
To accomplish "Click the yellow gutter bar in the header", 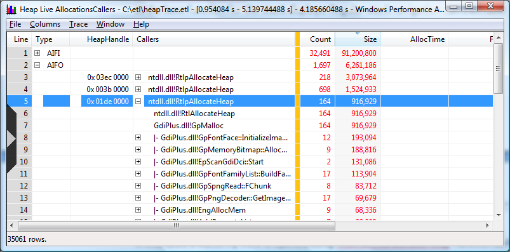I will (x=297, y=39).
